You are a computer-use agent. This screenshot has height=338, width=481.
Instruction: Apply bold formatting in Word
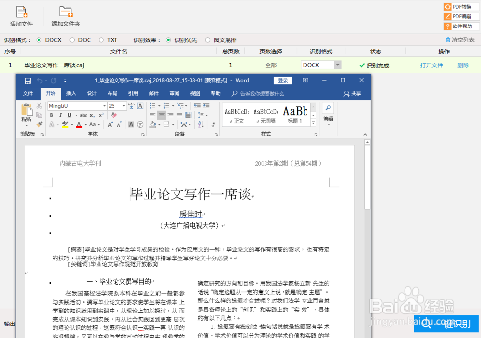[51, 115]
